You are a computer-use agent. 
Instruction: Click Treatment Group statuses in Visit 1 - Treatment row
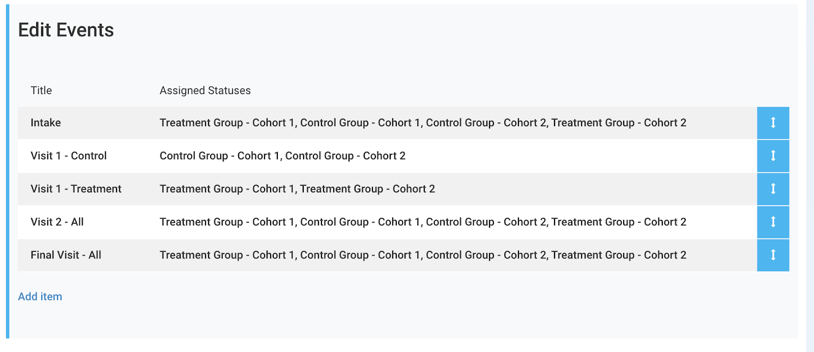[297, 189]
